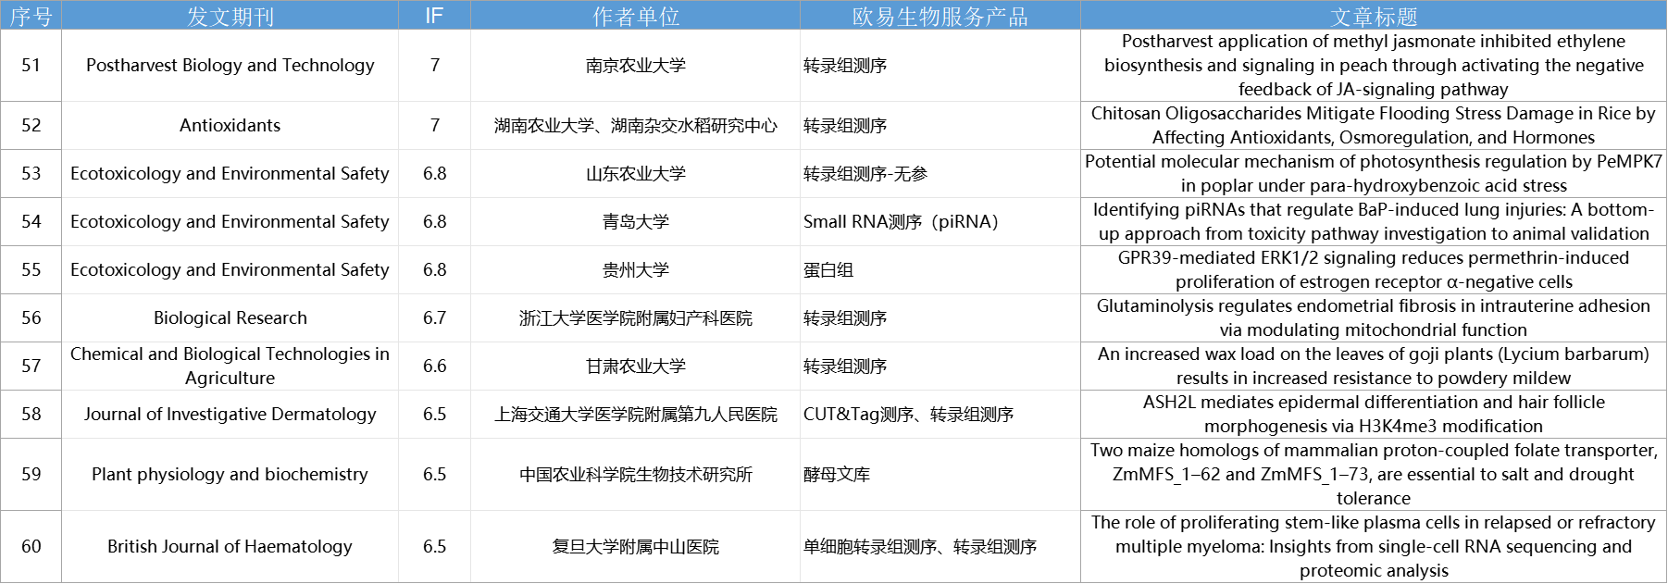Click the 发文期刊 column header

pyautogui.click(x=230, y=16)
